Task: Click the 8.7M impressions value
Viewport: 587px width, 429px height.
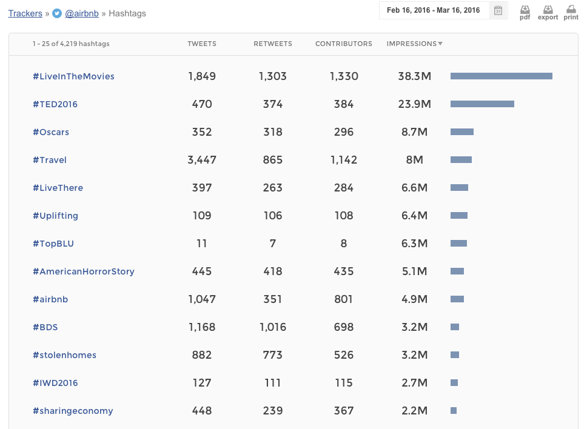Action: coord(414,132)
